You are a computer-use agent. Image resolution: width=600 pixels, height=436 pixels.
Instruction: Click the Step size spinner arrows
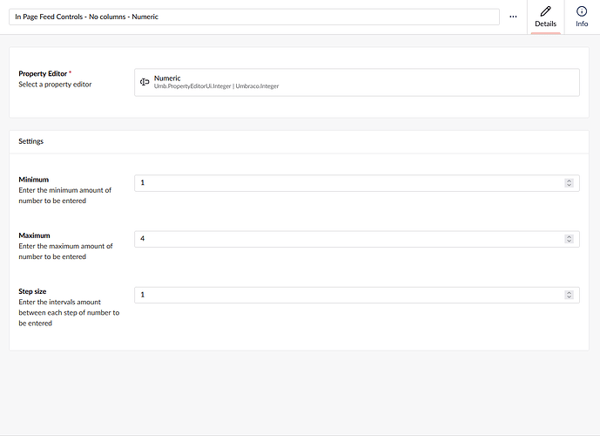click(569, 295)
